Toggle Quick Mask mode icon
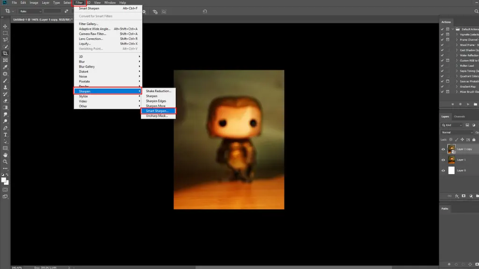 [x=5, y=190]
